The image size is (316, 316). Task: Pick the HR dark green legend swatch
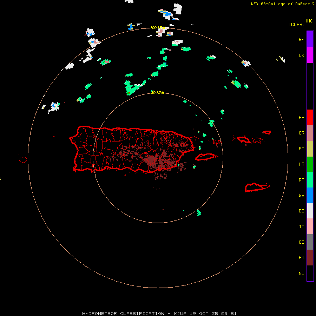(310, 164)
